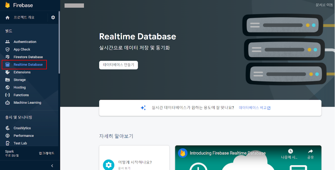This screenshot has width=335, height=170.
Task: Click the 데이터베이스 만들기 button
Action: (119, 65)
